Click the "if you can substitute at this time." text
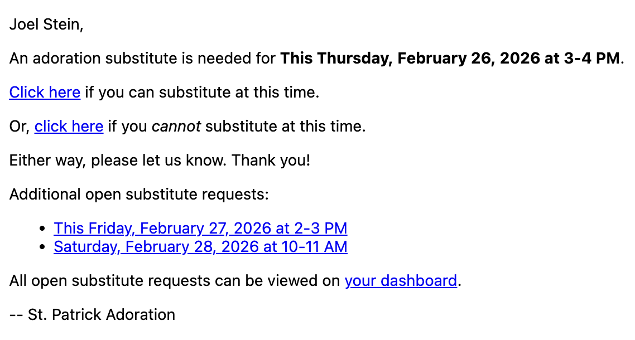 pos(202,92)
